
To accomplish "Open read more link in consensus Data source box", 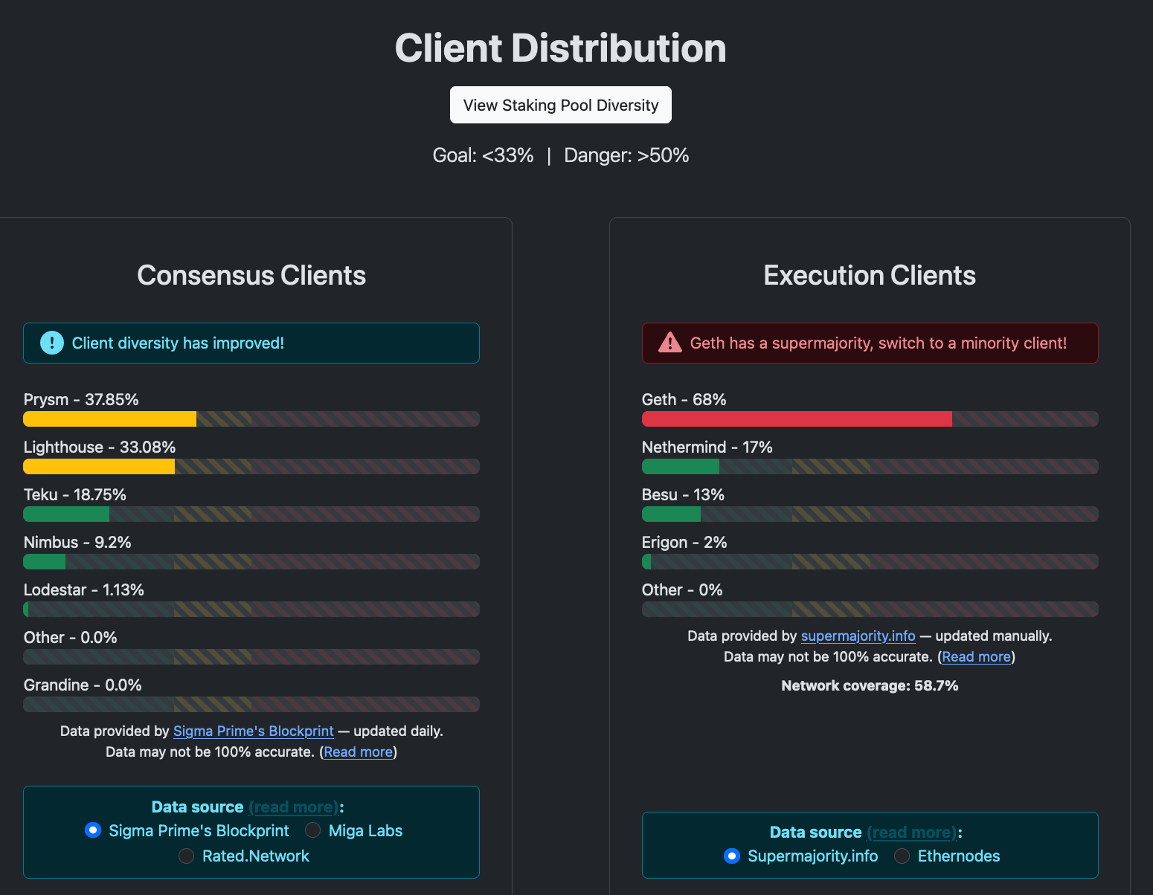I will (x=294, y=807).
